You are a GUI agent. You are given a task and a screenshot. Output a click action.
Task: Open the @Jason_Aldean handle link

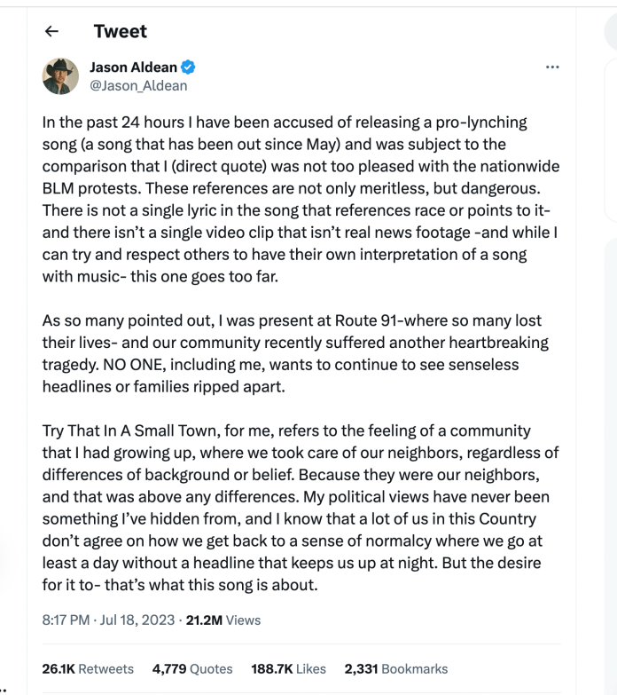point(139,86)
